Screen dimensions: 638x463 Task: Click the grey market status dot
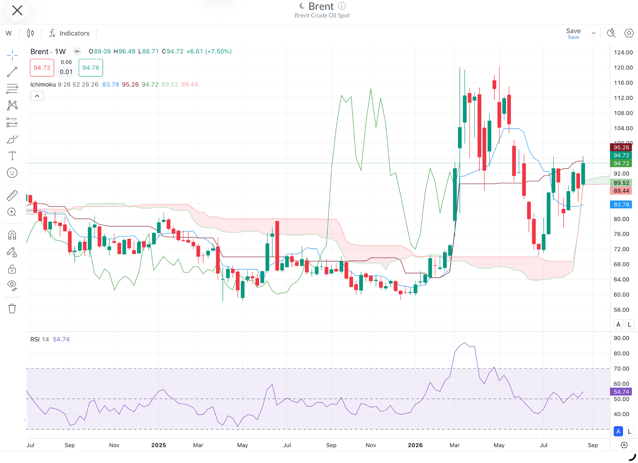pos(77,51)
